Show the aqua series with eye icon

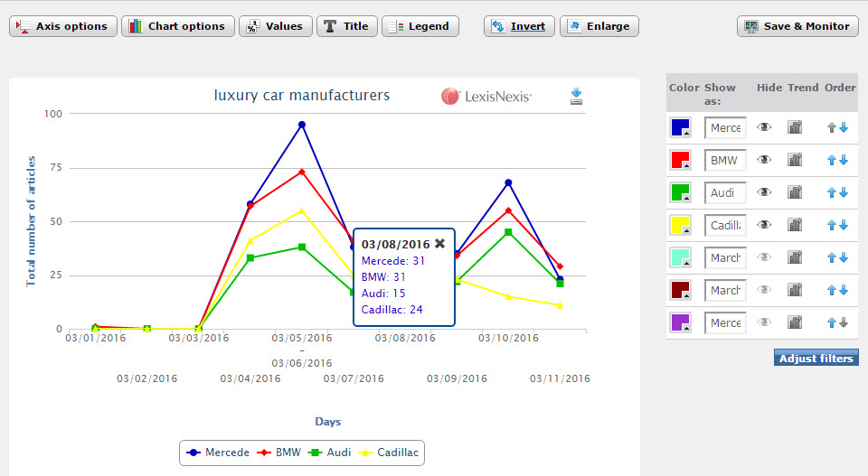(765, 257)
